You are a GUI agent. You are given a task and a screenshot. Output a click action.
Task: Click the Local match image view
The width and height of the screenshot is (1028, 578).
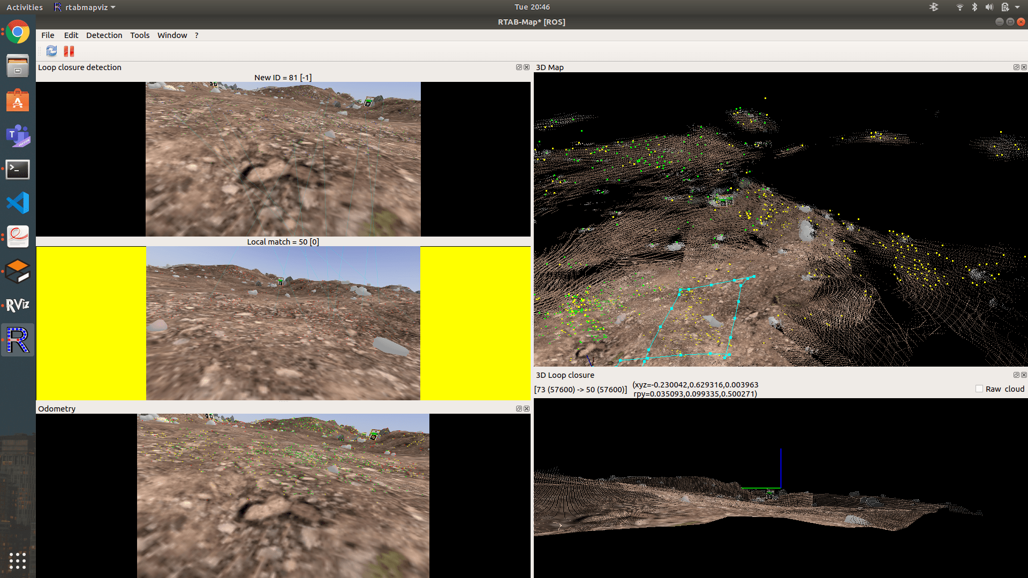[x=283, y=323]
